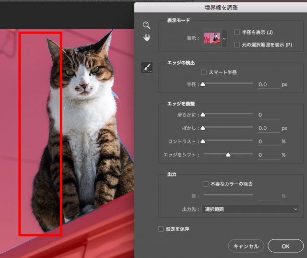
Task: Click the エッジをシフト percent value field
Action: click(269, 155)
